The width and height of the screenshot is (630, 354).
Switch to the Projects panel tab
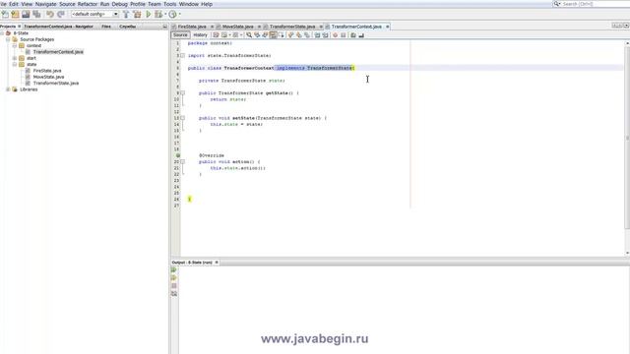point(8,27)
